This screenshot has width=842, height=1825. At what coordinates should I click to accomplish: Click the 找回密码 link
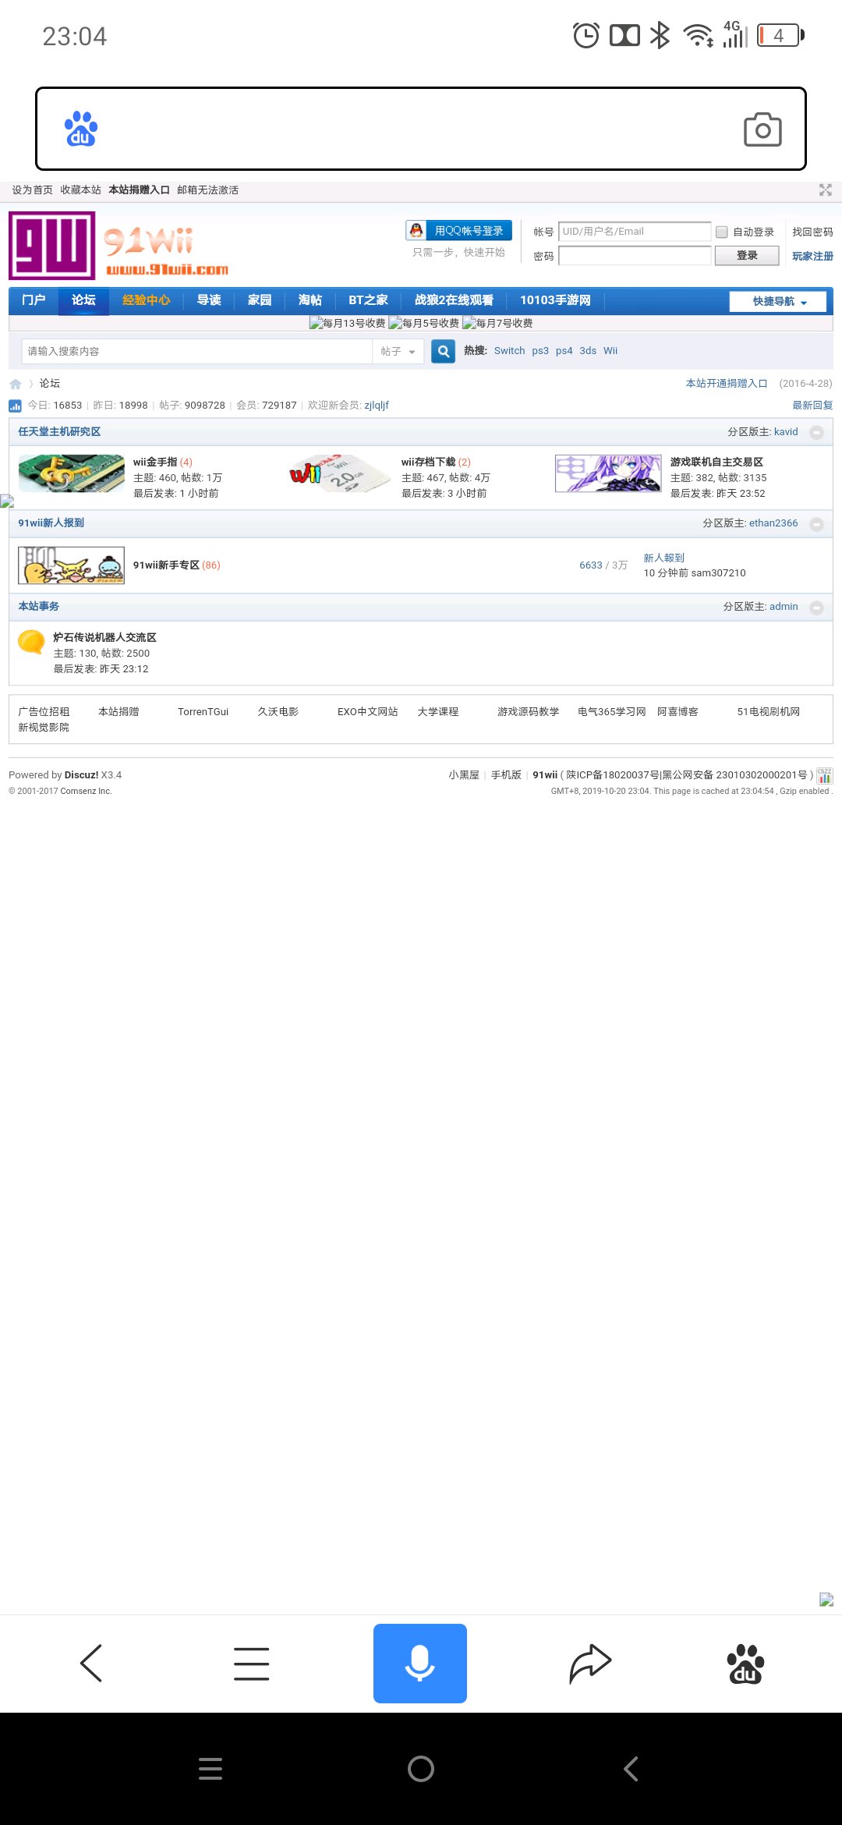tap(812, 232)
